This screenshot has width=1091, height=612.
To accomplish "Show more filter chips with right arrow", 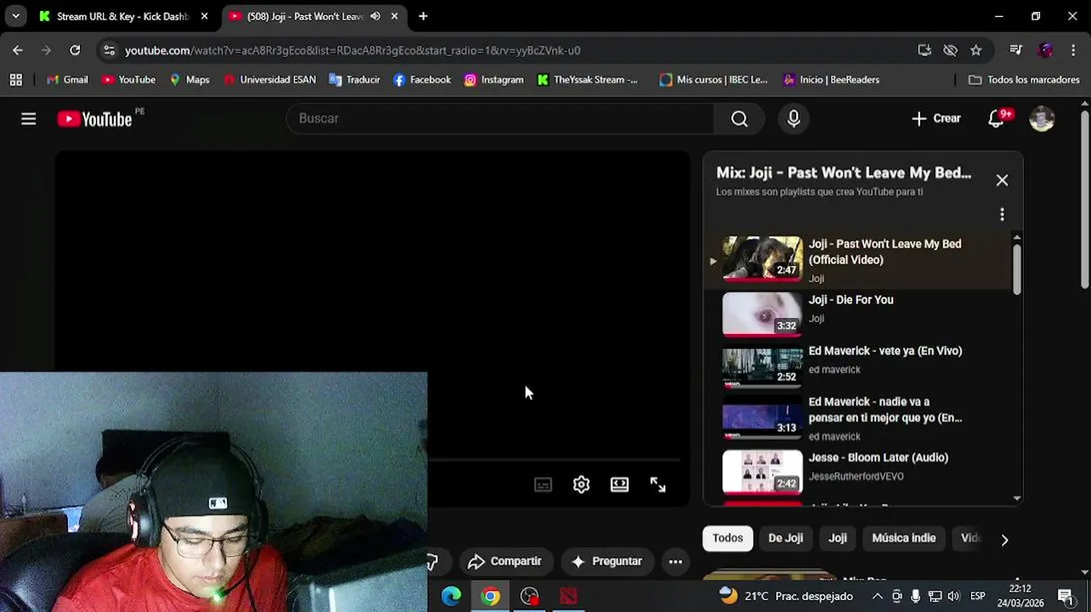I will tap(1004, 540).
